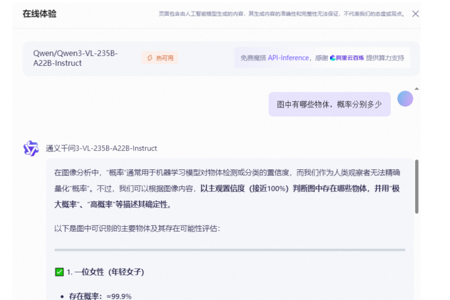The width and height of the screenshot is (450, 300).
Task: Click the user avatar circle
Action: click(405, 99)
